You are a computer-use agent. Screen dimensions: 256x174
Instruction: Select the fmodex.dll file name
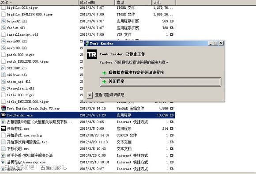point(16,28)
